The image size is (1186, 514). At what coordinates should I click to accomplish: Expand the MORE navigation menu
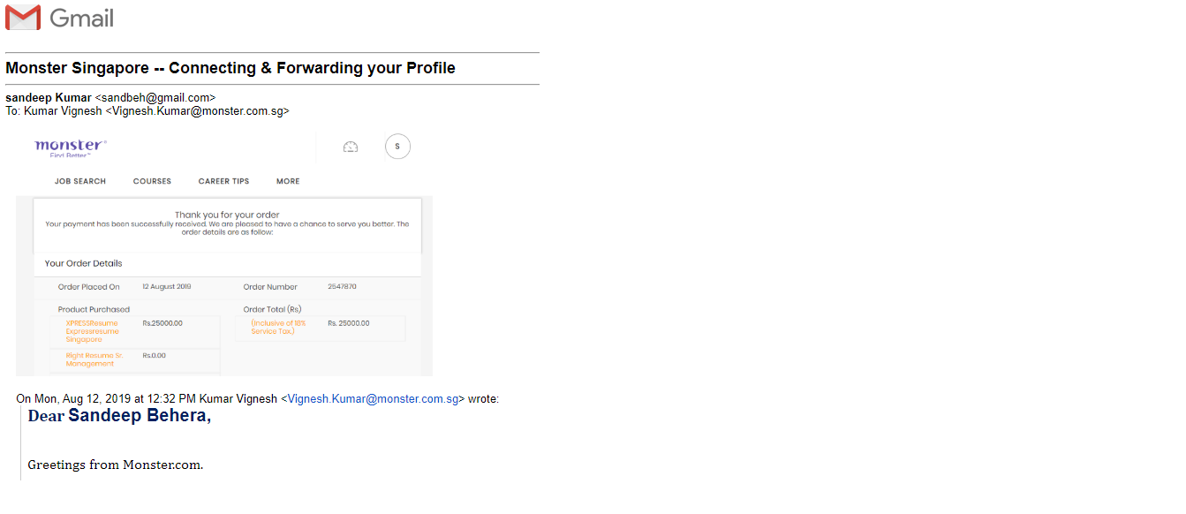tap(288, 181)
